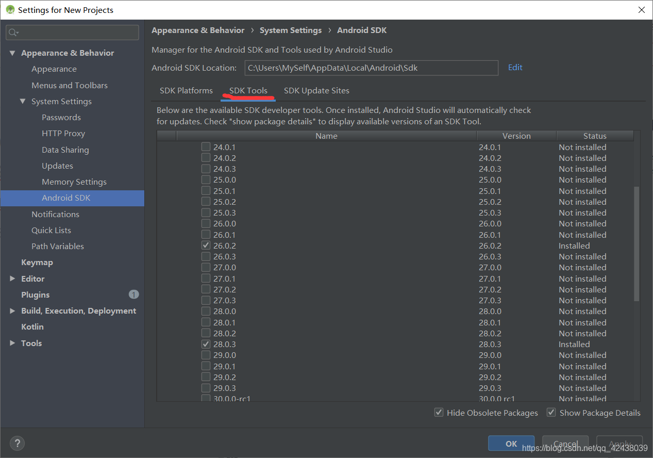Select the Kotlin settings entry
The height and width of the screenshot is (458, 653).
pos(32,326)
